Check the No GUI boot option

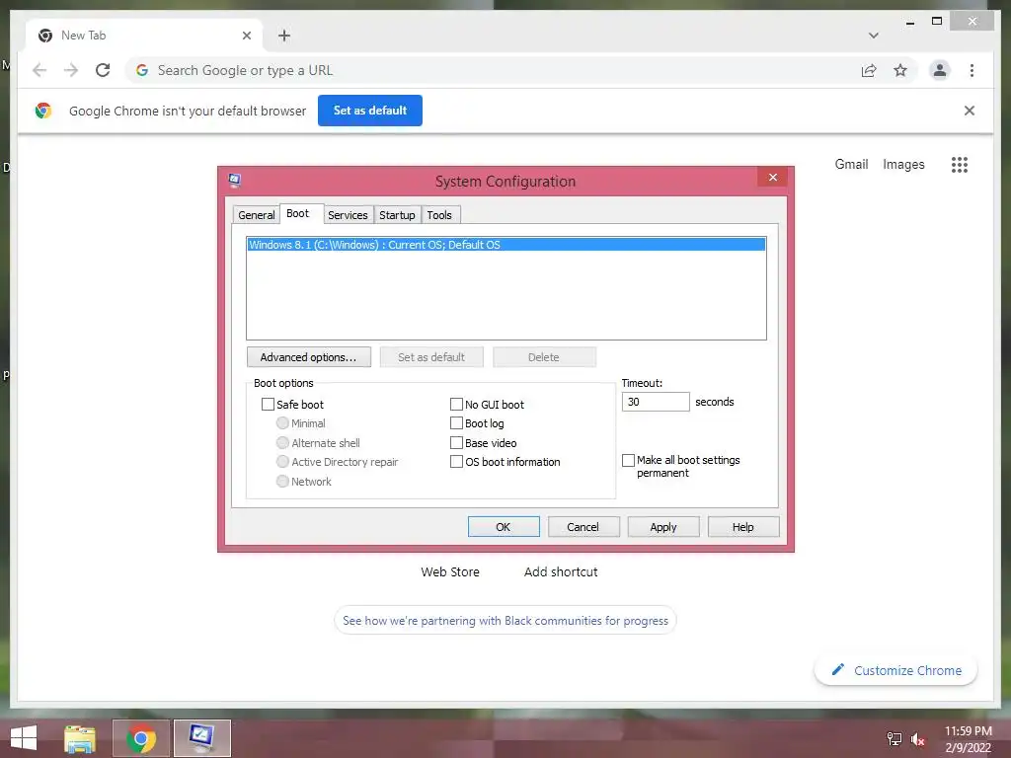coord(456,404)
